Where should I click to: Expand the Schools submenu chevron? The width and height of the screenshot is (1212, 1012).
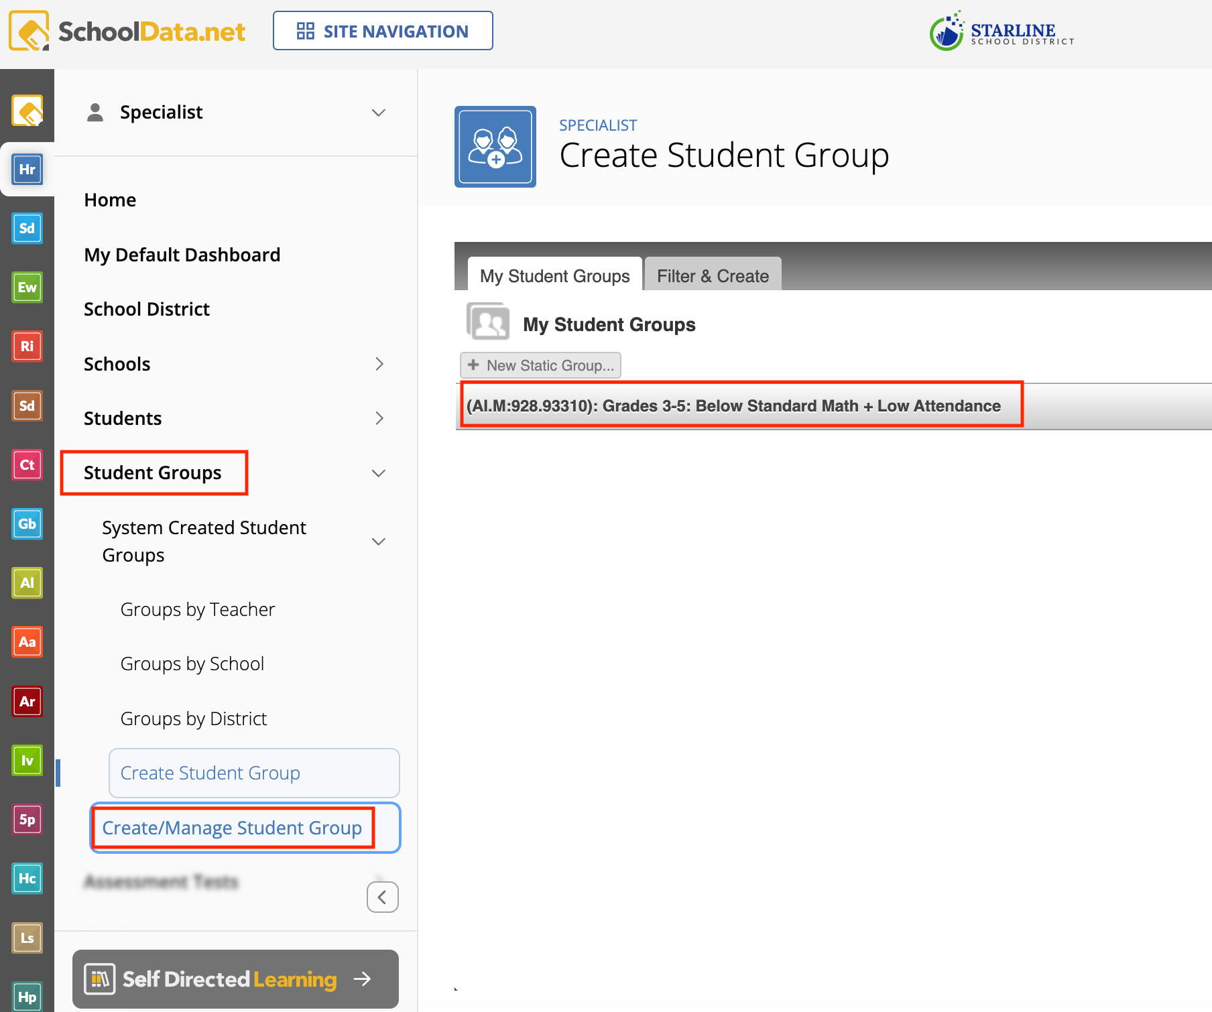(379, 364)
